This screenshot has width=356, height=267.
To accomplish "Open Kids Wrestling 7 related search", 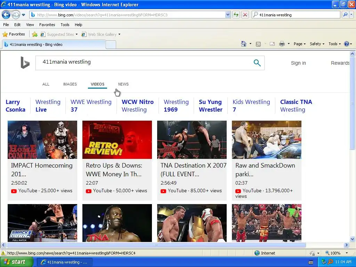I will pos(251,106).
